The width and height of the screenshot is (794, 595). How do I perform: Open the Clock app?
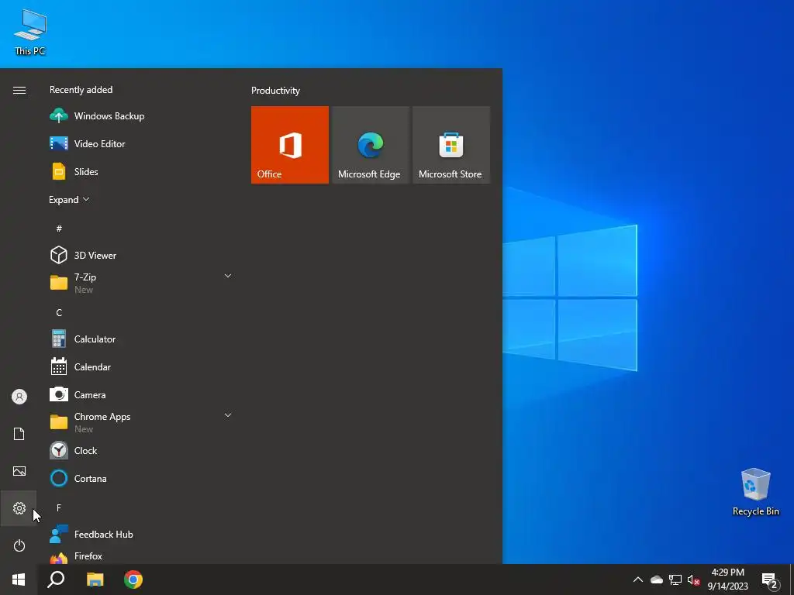point(142,450)
